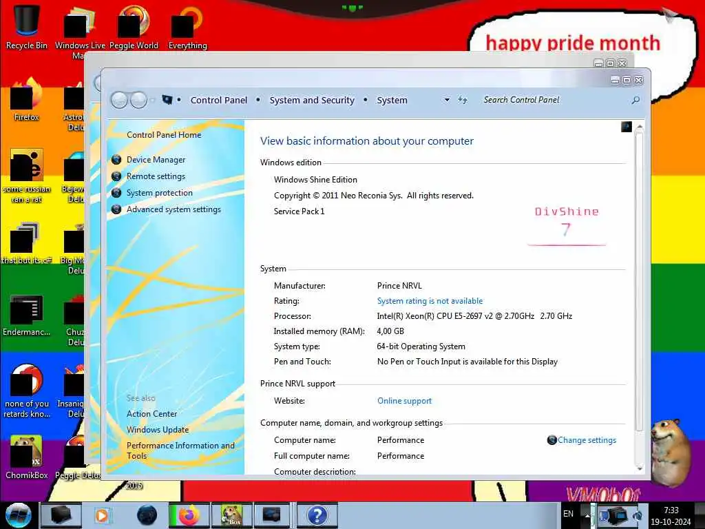Open the Start menu orb

(x=19, y=515)
